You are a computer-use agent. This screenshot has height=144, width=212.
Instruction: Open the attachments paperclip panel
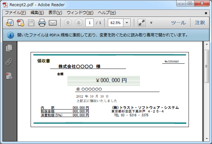[x=9, y=62]
